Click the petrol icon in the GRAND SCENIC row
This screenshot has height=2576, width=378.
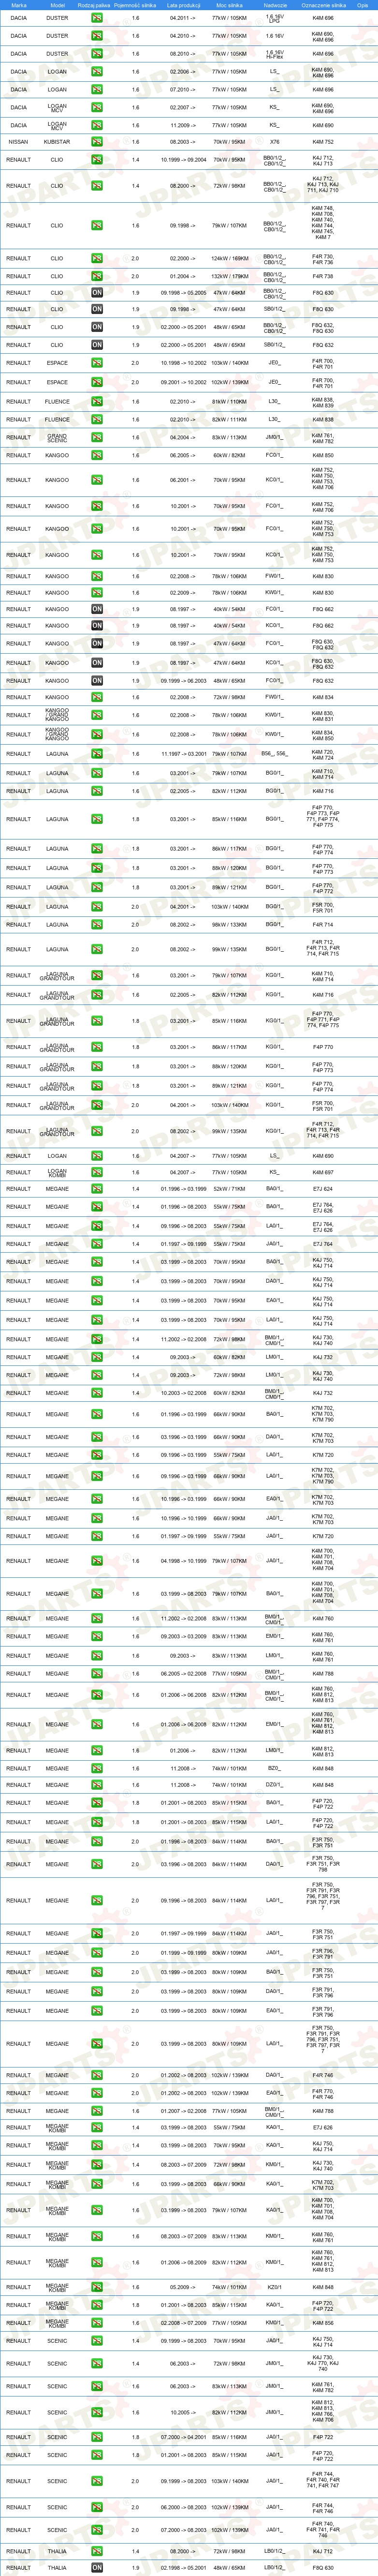[x=97, y=437]
